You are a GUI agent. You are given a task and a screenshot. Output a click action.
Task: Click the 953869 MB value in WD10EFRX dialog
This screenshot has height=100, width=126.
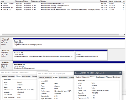tap(58, 93)
